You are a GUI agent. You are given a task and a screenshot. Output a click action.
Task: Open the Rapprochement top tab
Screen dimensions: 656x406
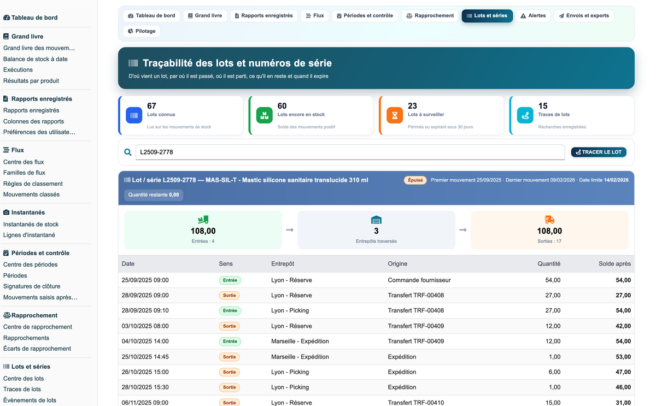(x=430, y=16)
